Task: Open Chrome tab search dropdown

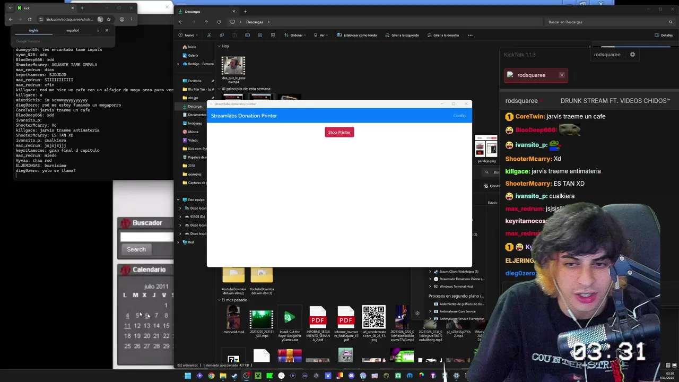Action: click(10, 8)
